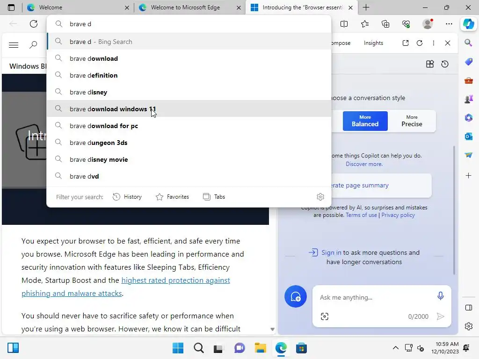
Task: Open sidebar Games chess icon
Action: coord(469,99)
